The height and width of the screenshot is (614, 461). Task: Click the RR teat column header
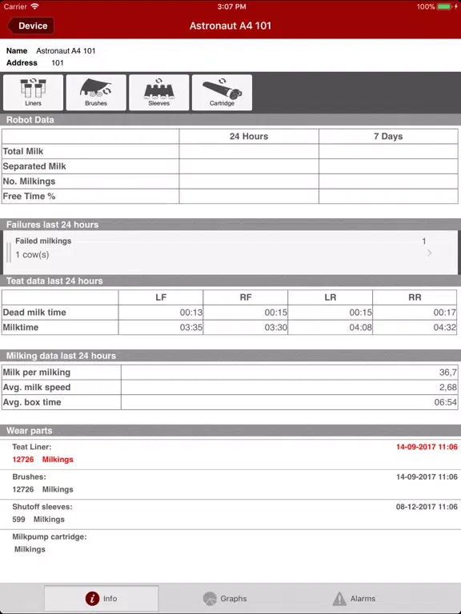tap(415, 297)
